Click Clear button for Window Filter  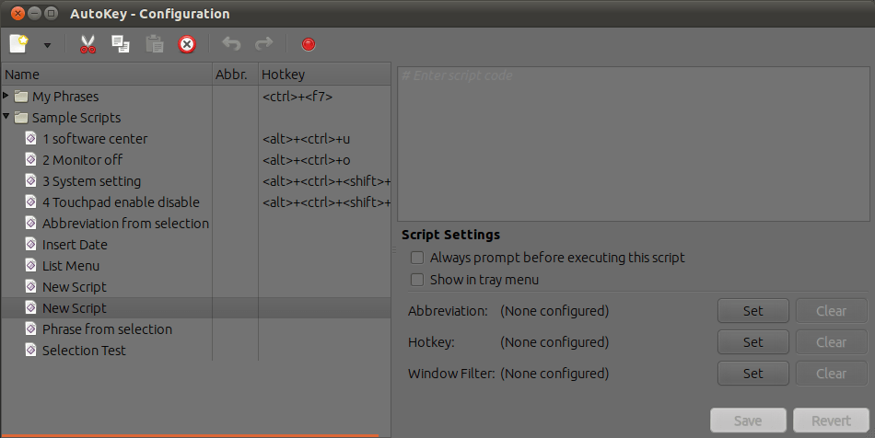831,374
